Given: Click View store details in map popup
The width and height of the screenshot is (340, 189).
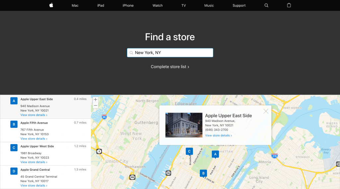Looking at the screenshot, I should click(218, 136).
